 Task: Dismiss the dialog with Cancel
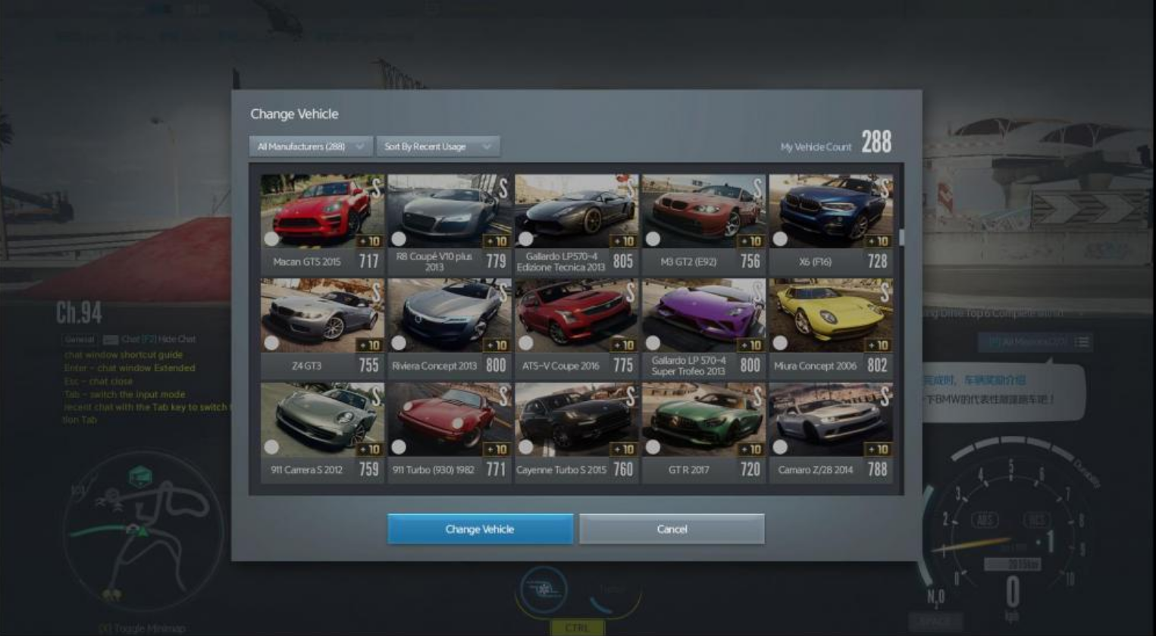tap(672, 529)
